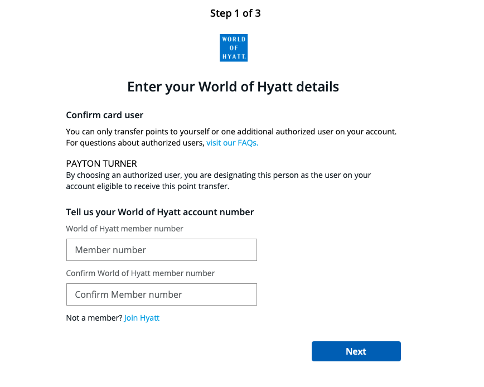Viewport: 484px width, 387px height.
Task: Click the World of Hyatt member number label
Action: tap(124, 229)
